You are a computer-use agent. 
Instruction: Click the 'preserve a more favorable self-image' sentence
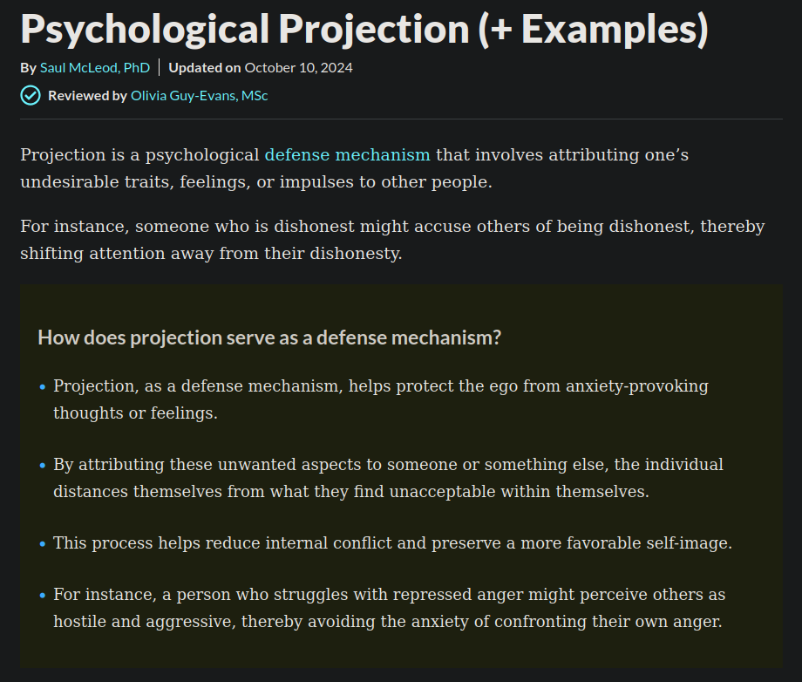pyautogui.click(x=581, y=542)
